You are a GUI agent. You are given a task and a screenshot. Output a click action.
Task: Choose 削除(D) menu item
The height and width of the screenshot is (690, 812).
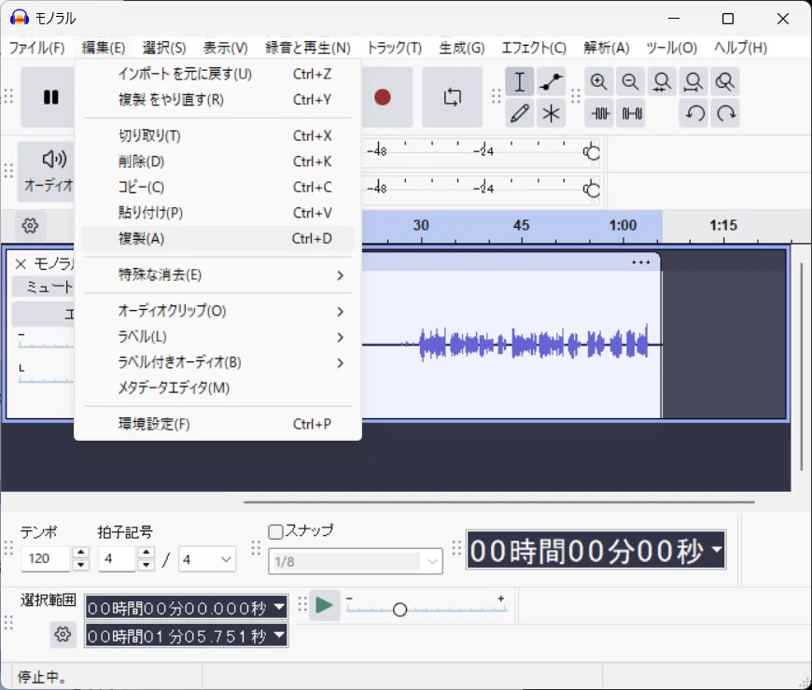click(217, 162)
